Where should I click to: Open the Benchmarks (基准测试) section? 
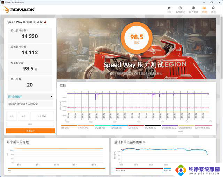180,10
